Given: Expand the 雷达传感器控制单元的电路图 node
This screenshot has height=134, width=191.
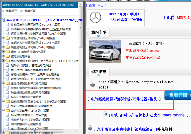Looking at the screenshot, I should pos(4,83).
